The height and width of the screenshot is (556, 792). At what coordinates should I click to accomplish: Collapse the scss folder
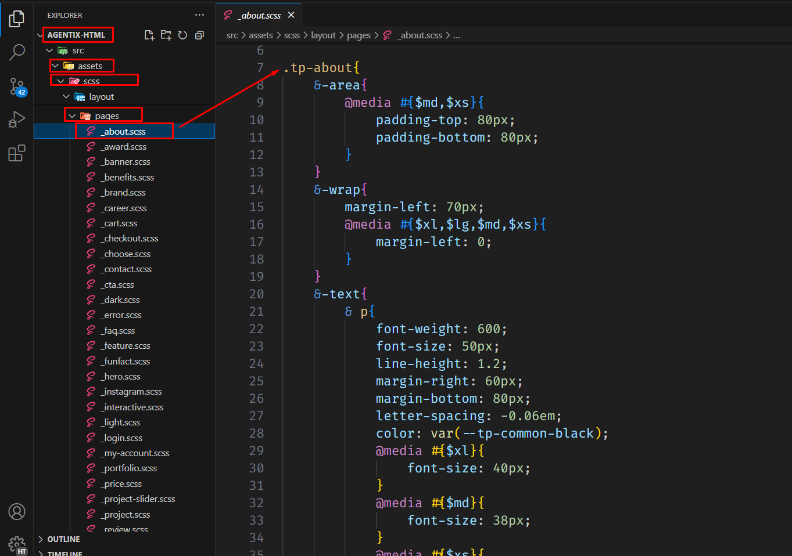click(61, 81)
